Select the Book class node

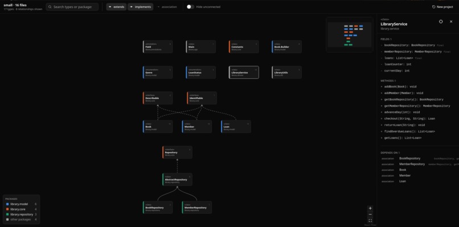[158, 127]
